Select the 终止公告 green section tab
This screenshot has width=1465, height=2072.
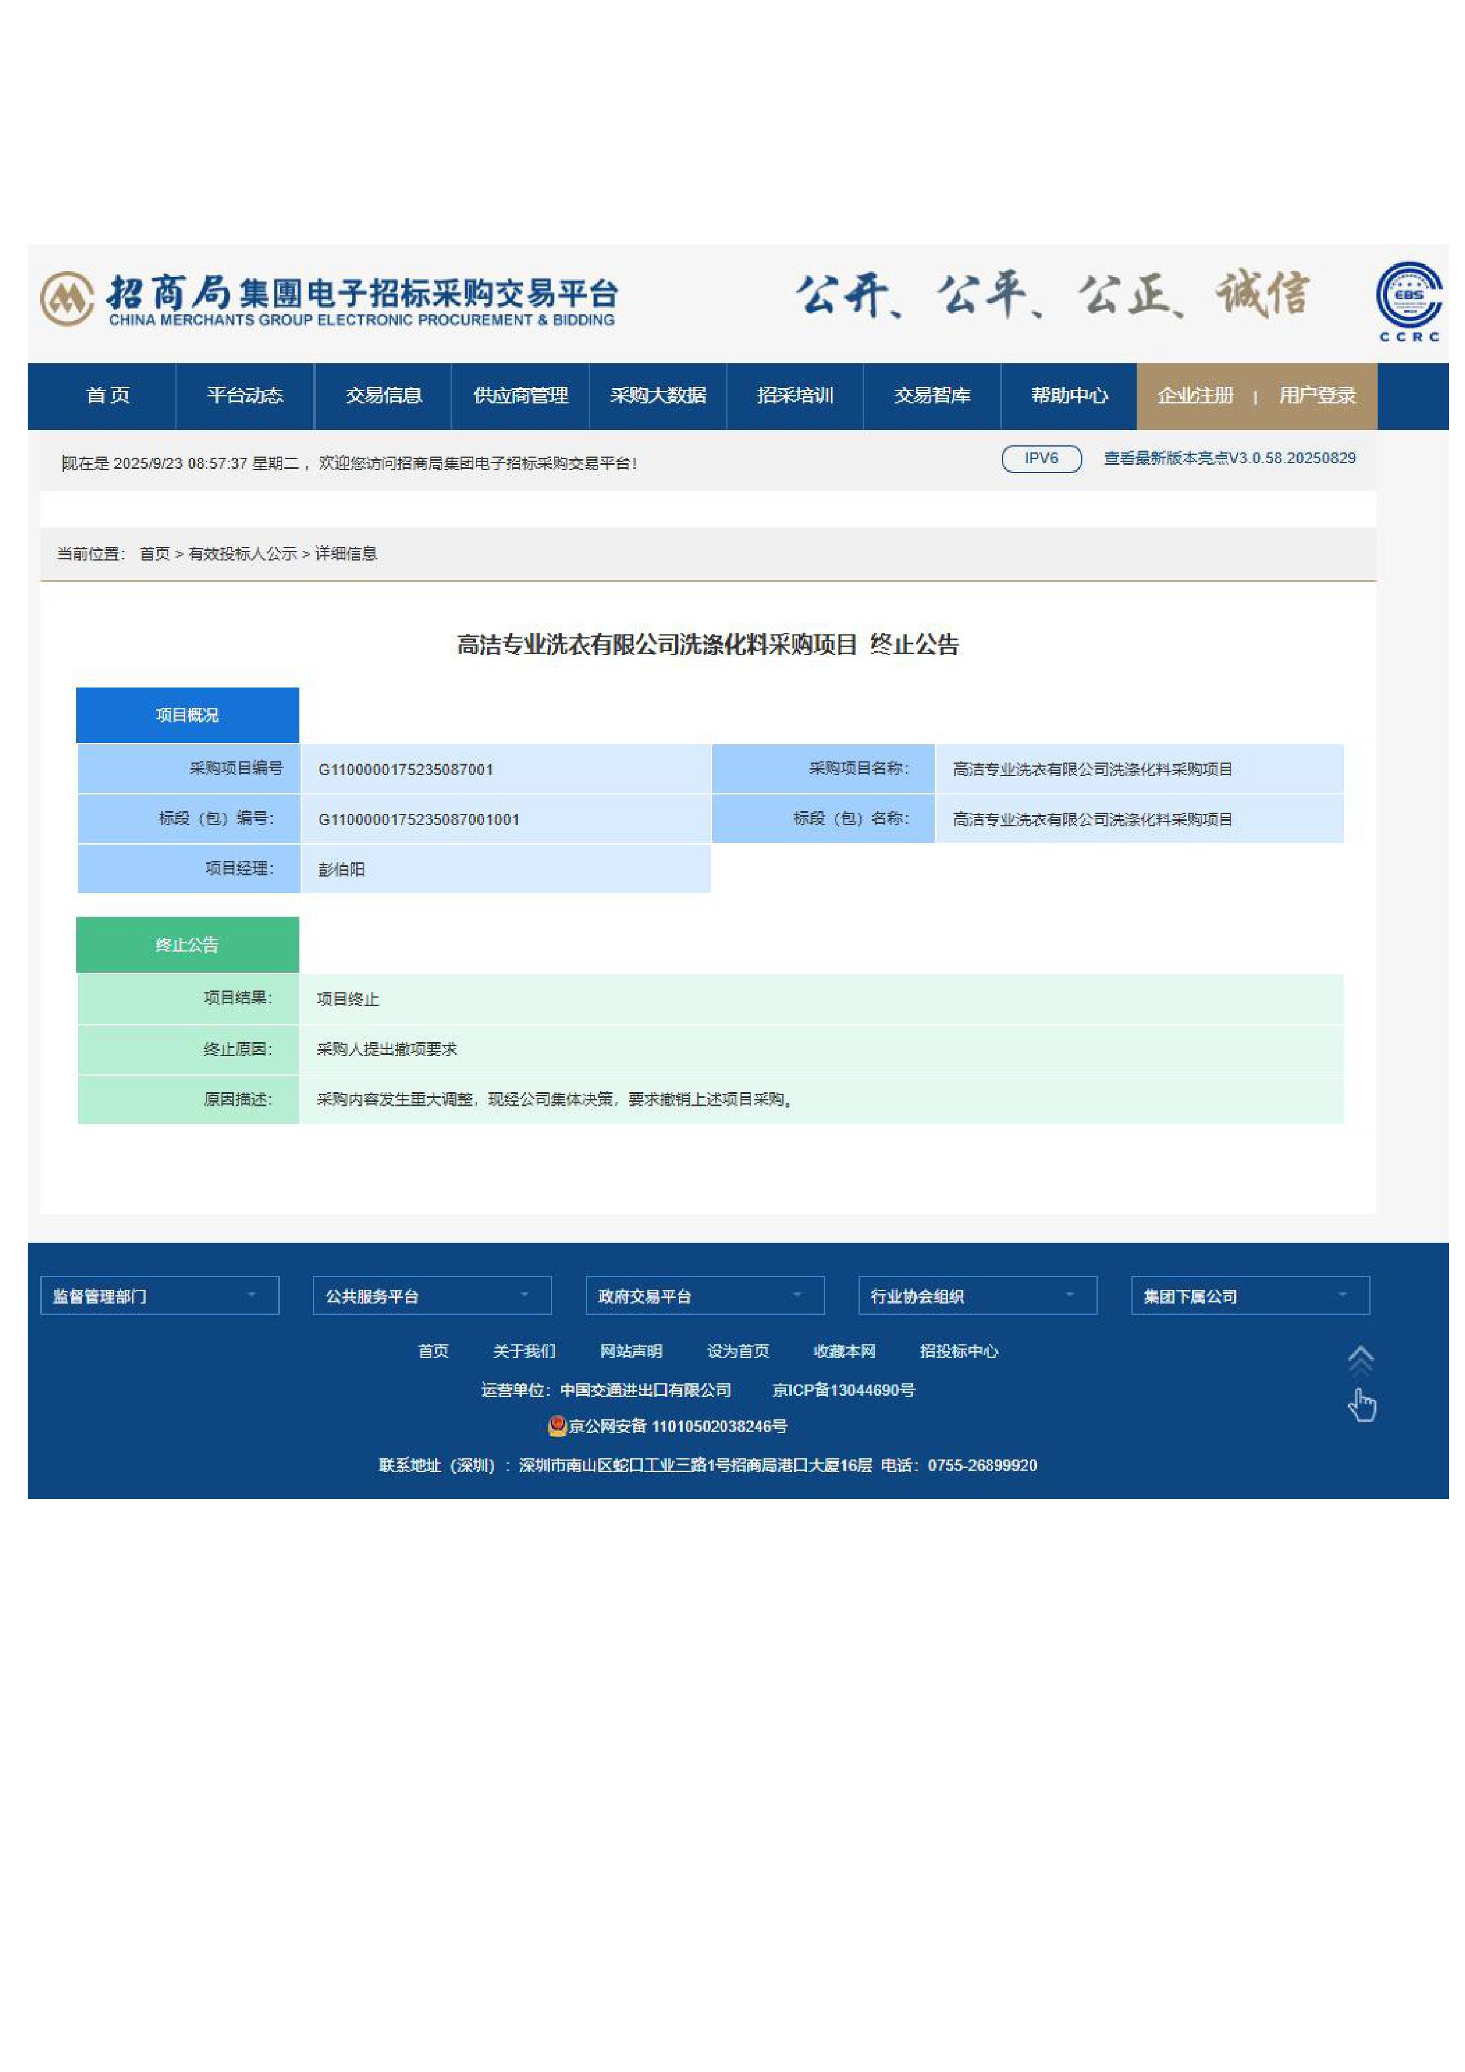tap(188, 945)
